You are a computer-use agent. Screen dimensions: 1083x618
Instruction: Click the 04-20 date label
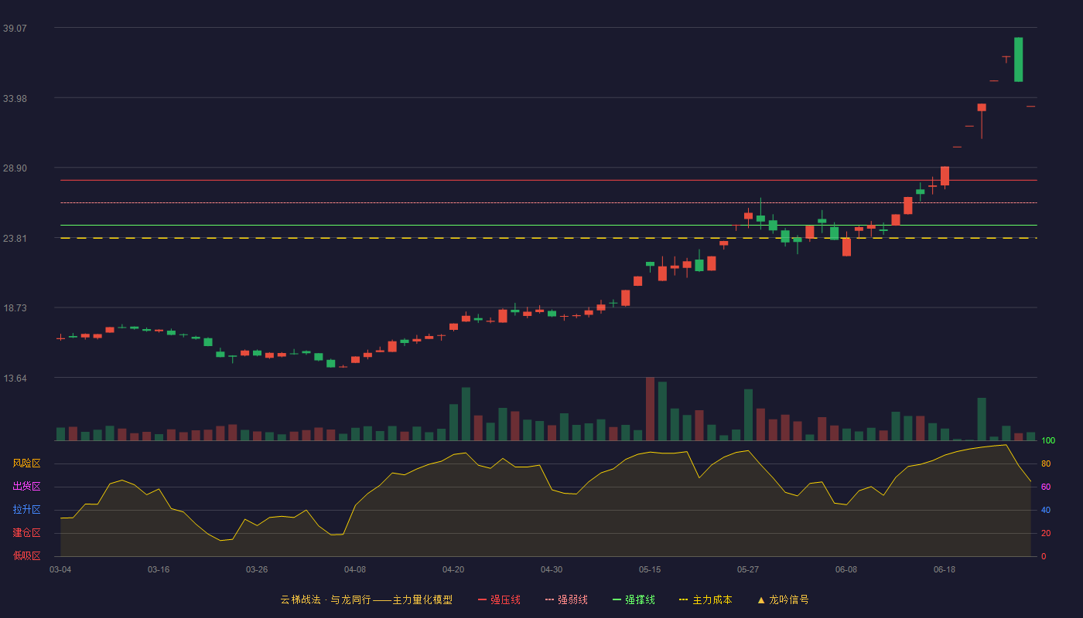[x=453, y=569]
